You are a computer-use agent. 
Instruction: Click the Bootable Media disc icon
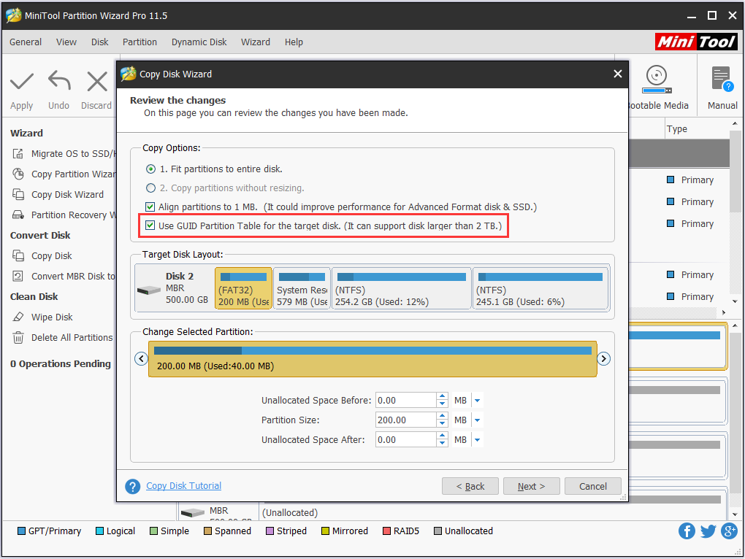click(656, 79)
